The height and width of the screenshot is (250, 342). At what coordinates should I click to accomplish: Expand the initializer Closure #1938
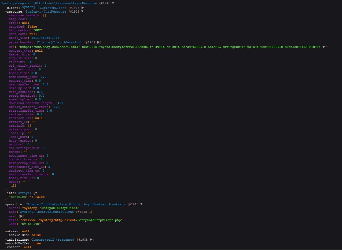[x=91, y=240]
